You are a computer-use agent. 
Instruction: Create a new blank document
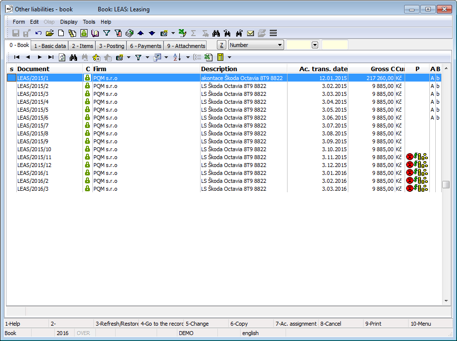point(61,33)
